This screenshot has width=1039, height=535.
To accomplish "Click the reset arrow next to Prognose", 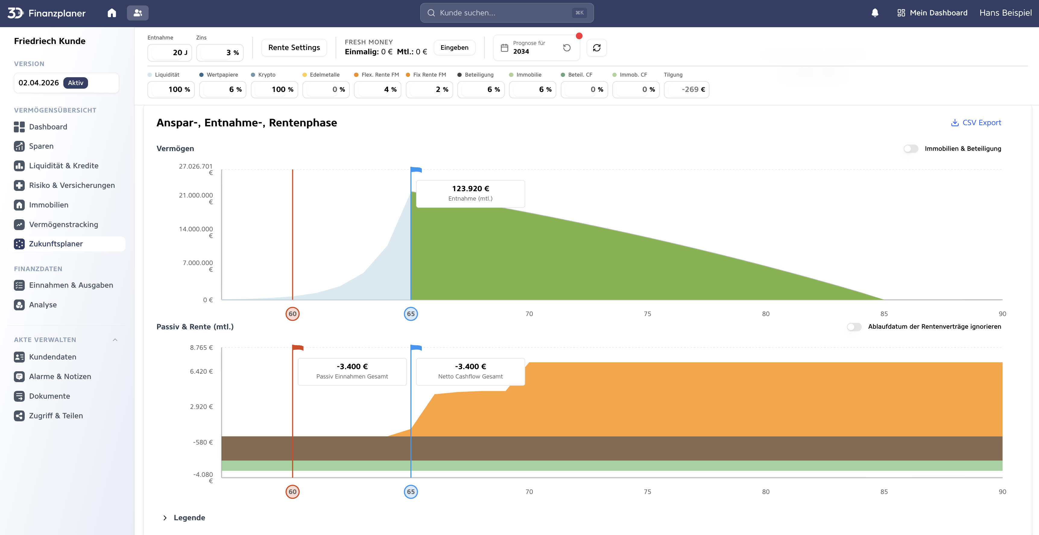I will pos(567,48).
